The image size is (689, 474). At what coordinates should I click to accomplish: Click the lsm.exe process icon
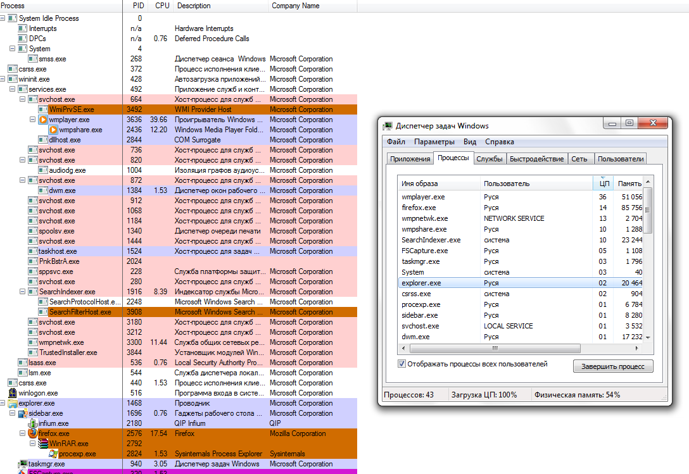23,373
